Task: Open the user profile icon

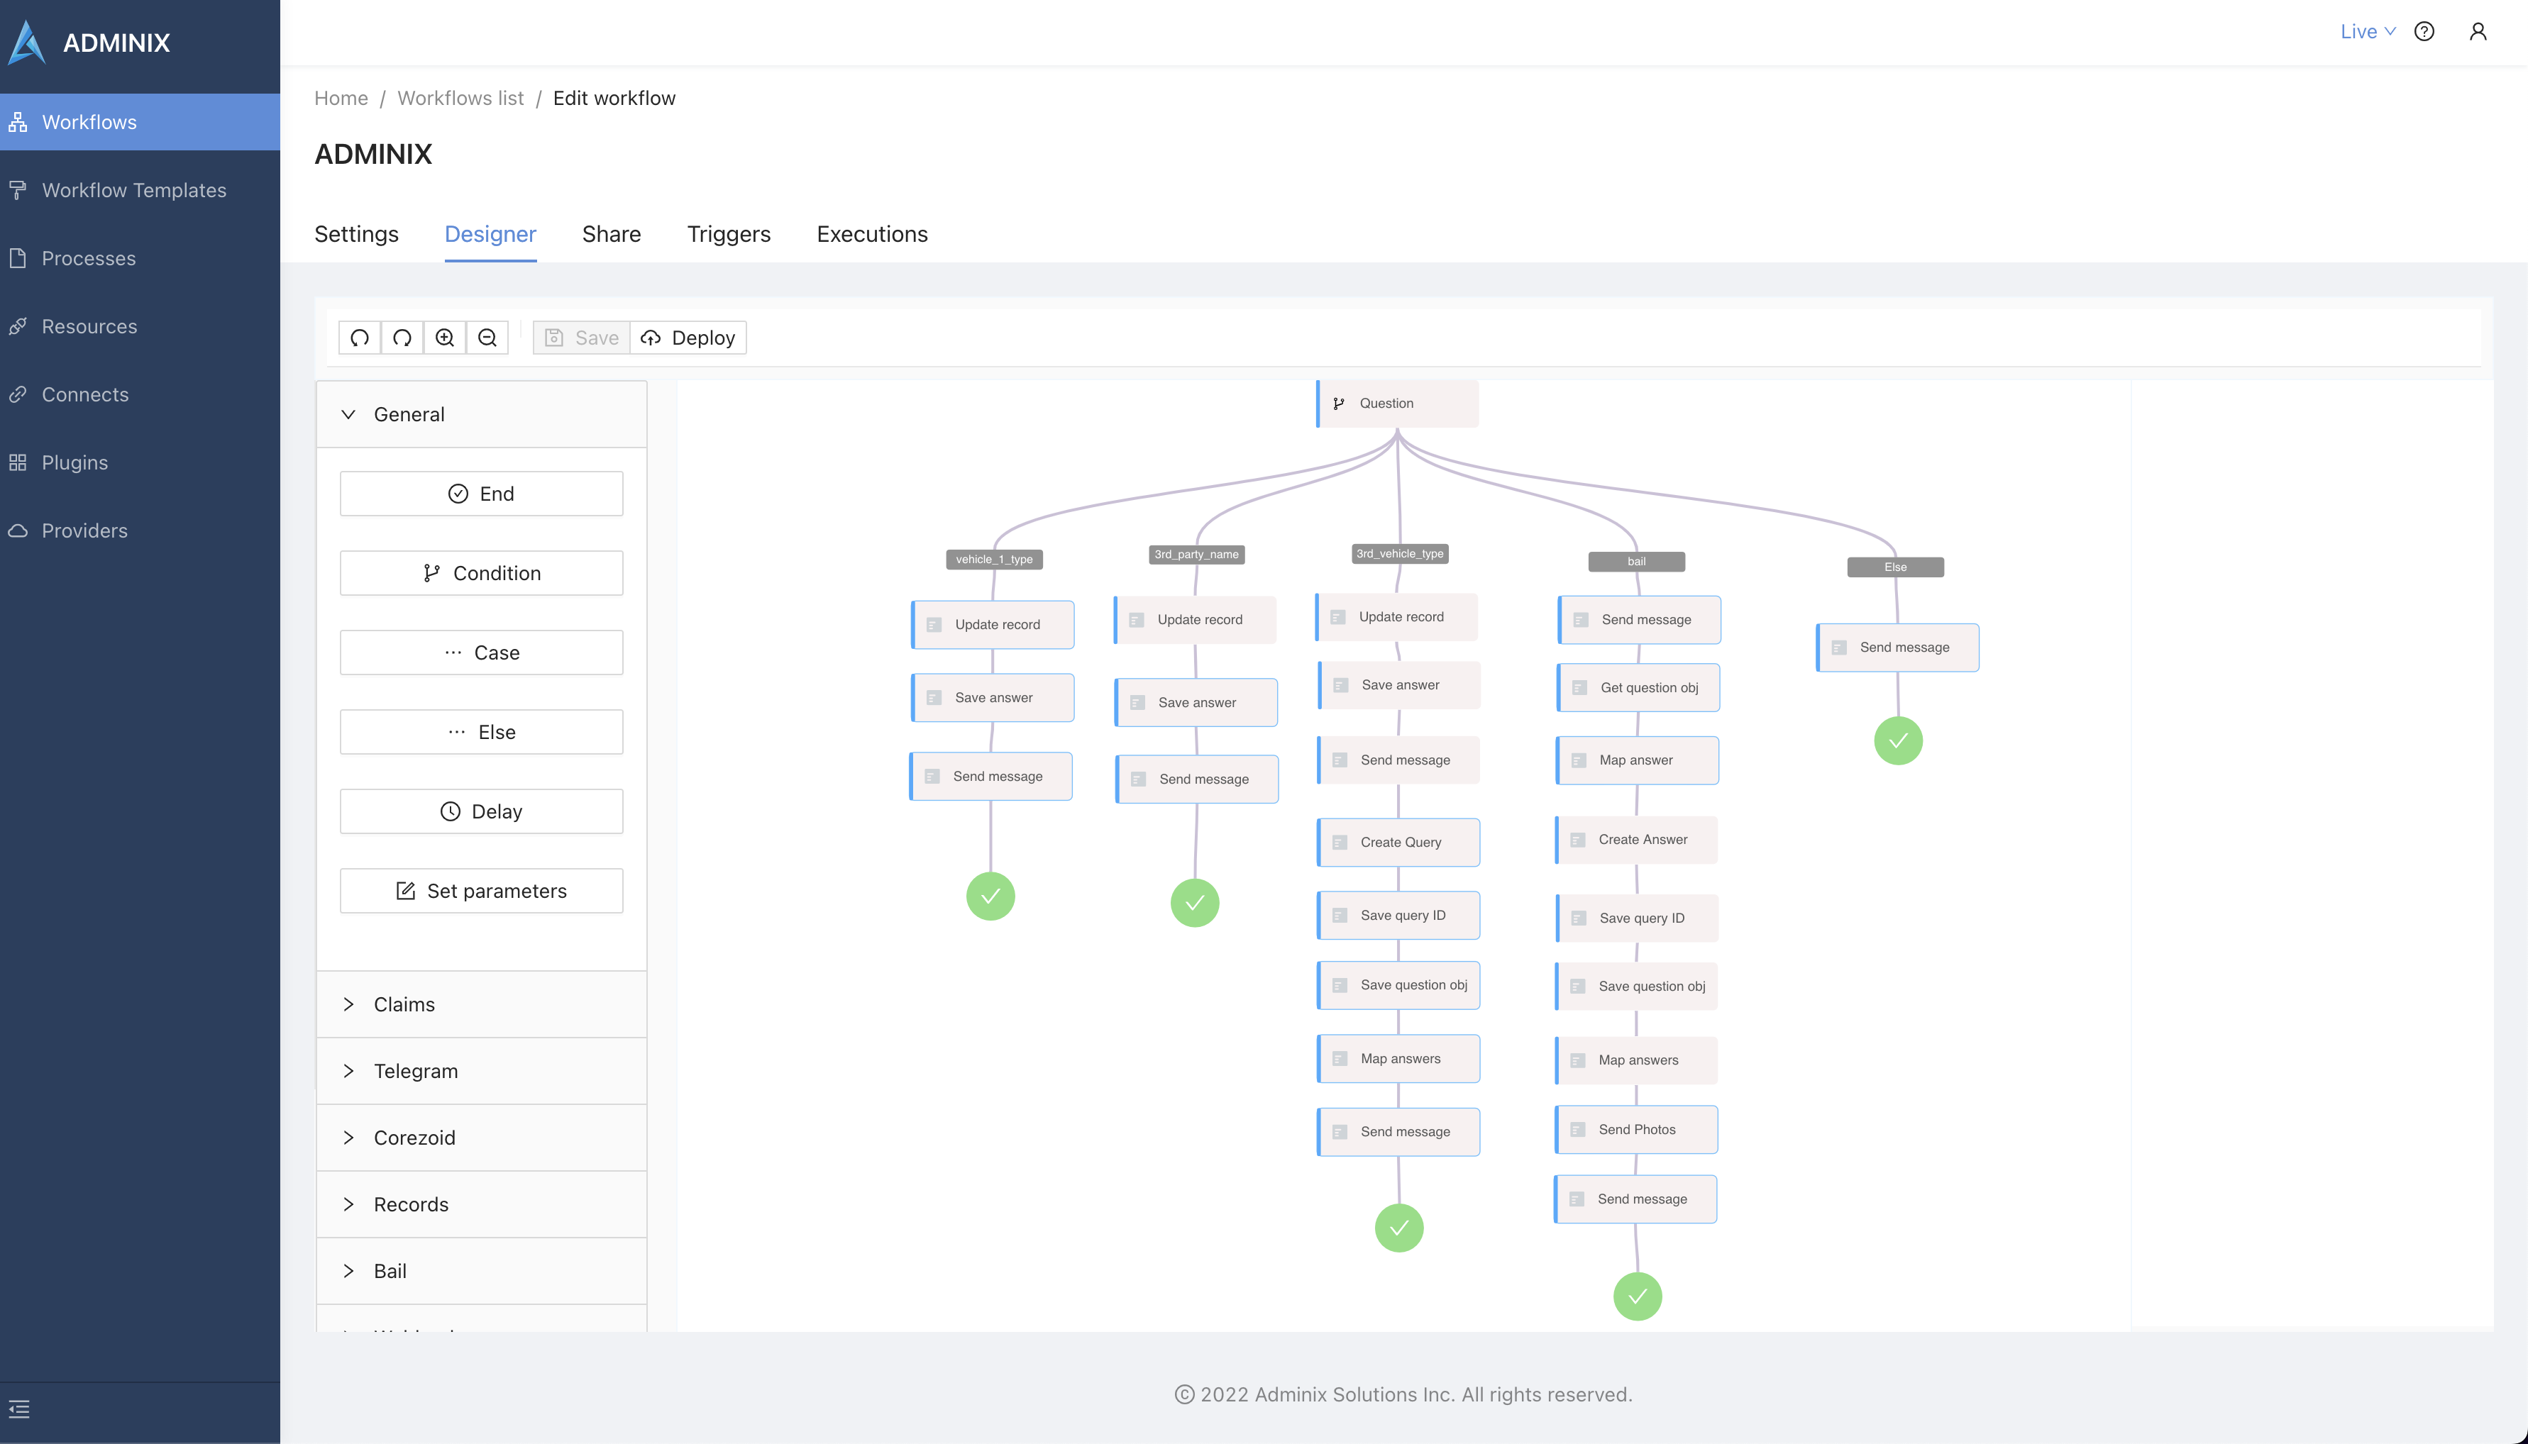Action: (2478, 32)
